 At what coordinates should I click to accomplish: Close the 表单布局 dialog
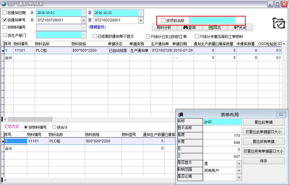[x=281, y=115]
